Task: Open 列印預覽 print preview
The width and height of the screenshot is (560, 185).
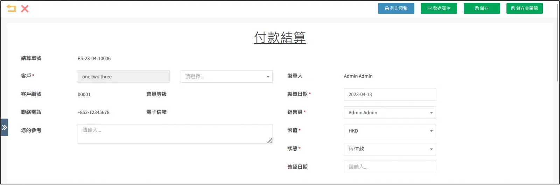Action: (396, 8)
